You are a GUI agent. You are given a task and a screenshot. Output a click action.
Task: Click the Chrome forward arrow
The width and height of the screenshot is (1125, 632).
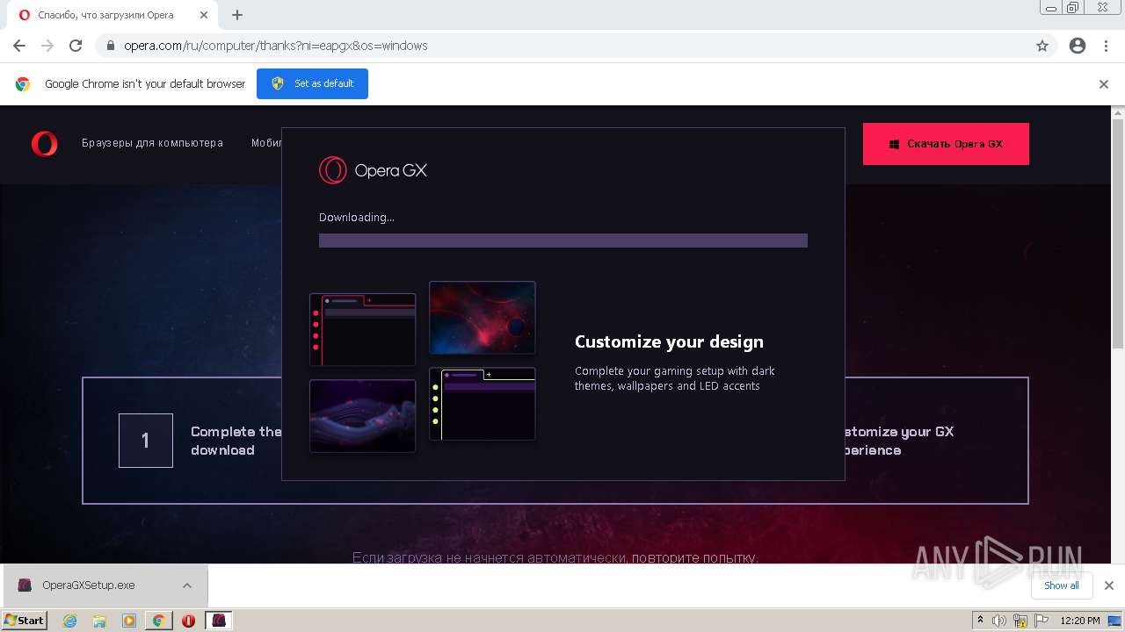click(x=47, y=46)
